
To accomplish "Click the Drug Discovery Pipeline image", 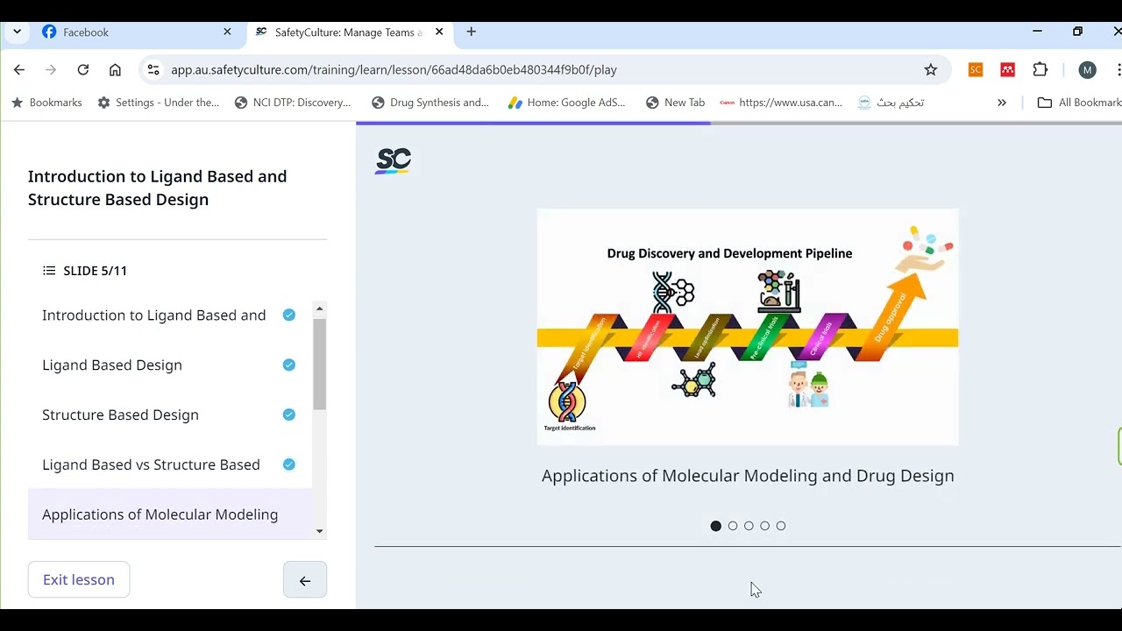I will (748, 327).
